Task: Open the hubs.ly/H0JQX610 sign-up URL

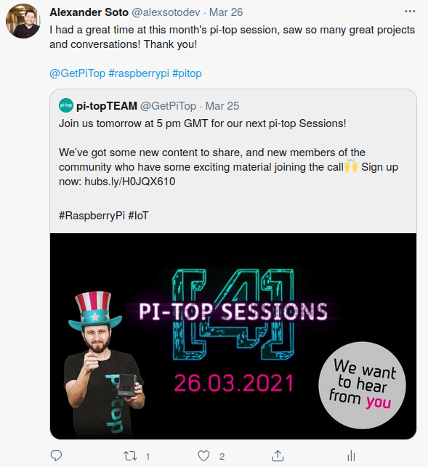Action: (130, 182)
